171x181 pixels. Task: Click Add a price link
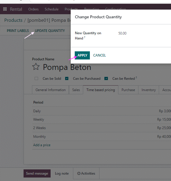click(42, 145)
